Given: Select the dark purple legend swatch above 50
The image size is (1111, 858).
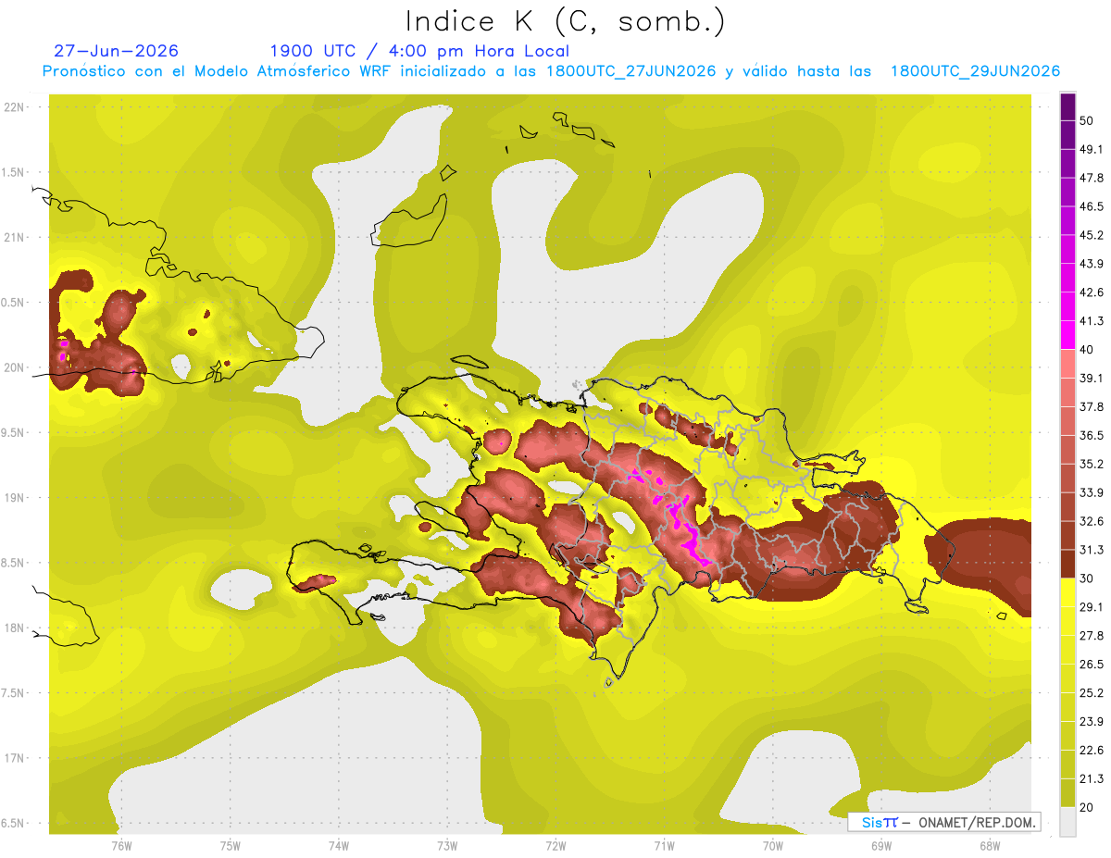Looking at the screenshot, I should tap(1067, 106).
